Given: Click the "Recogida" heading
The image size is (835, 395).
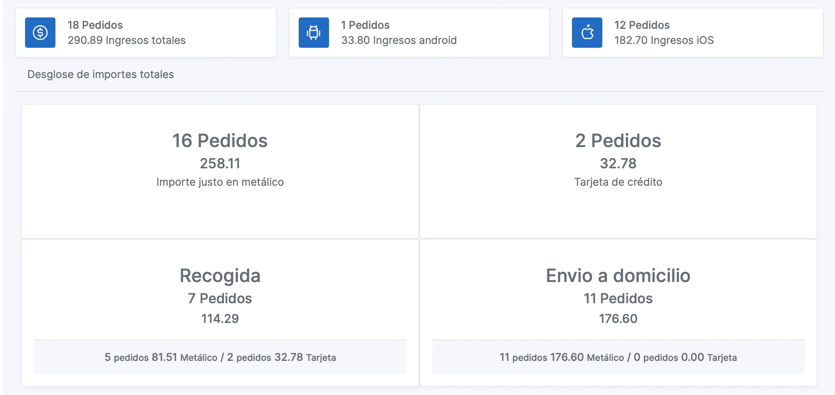Looking at the screenshot, I should (x=220, y=276).
